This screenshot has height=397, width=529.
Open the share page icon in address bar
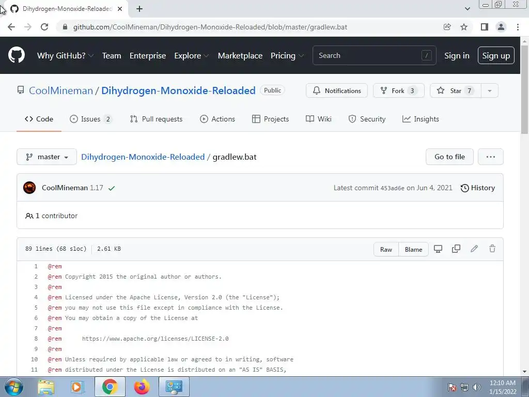pyautogui.click(x=447, y=27)
